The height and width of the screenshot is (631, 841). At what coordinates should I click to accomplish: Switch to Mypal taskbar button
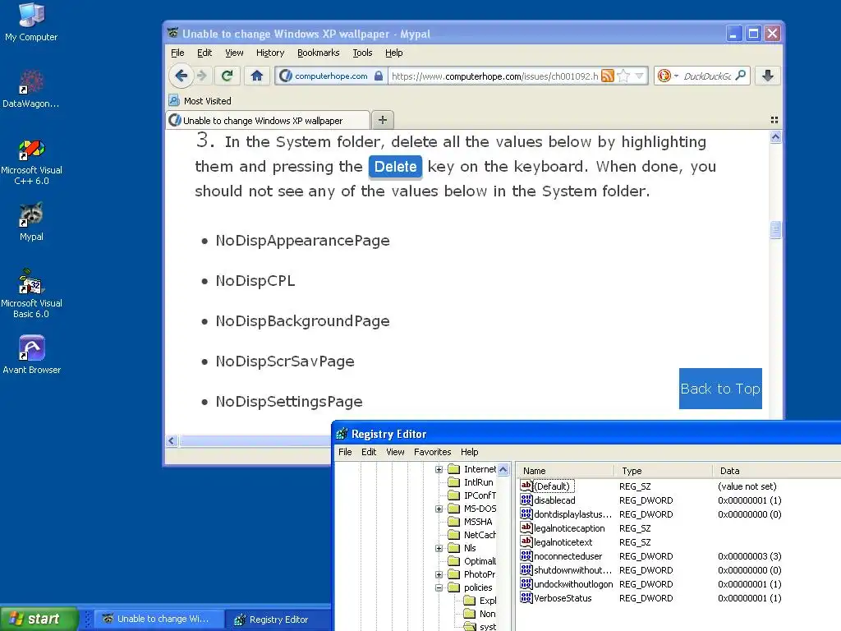159,619
